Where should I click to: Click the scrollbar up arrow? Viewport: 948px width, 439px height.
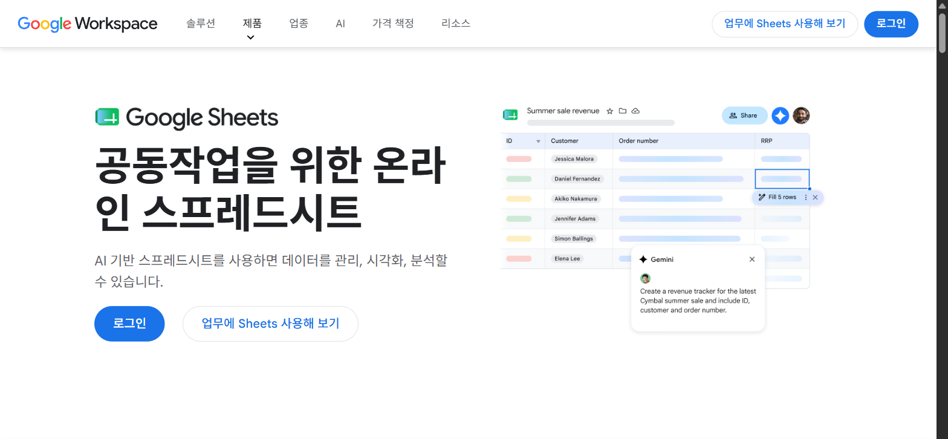(942, 5)
